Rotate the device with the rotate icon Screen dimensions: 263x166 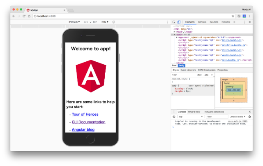point(114,22)
